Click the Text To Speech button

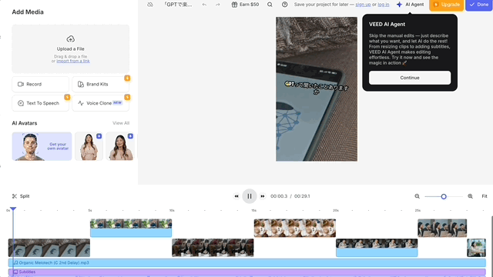click(40, 103)
